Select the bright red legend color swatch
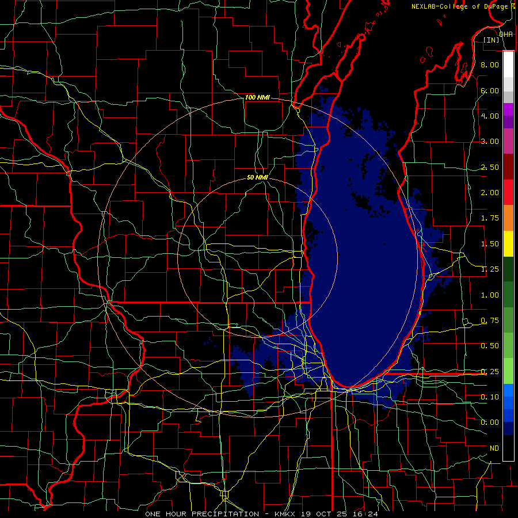 tap(508, 193)
